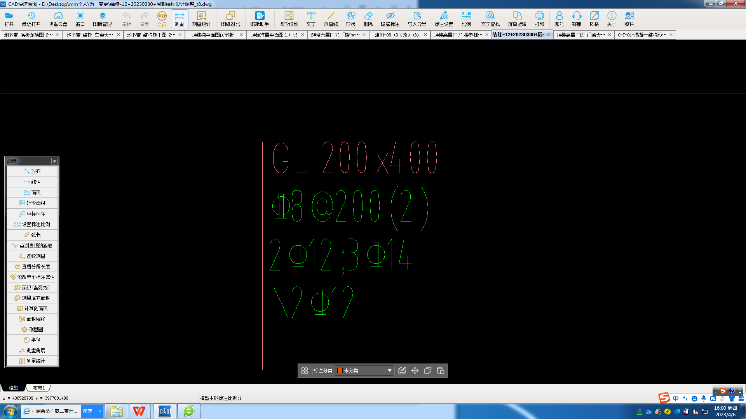
Task: Click the 删除 eraser icon
Action: tap(368, 19)
